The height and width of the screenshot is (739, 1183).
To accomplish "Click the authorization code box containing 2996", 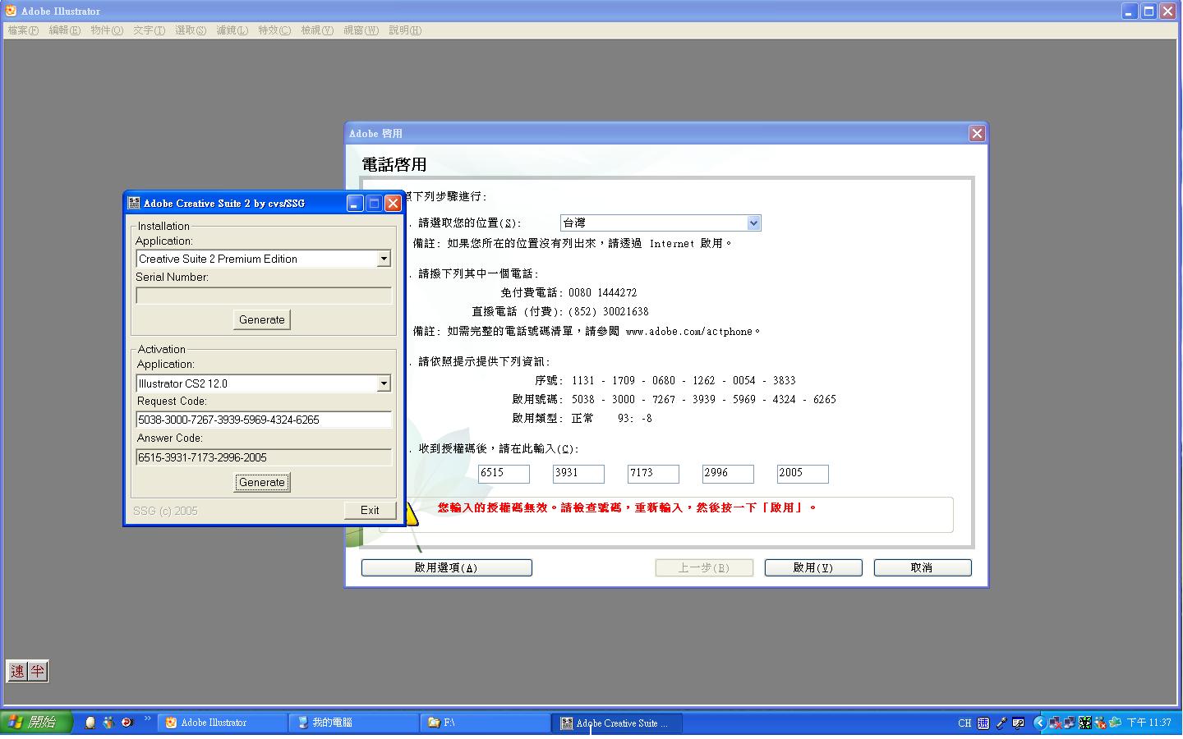I will click(728, 474).
